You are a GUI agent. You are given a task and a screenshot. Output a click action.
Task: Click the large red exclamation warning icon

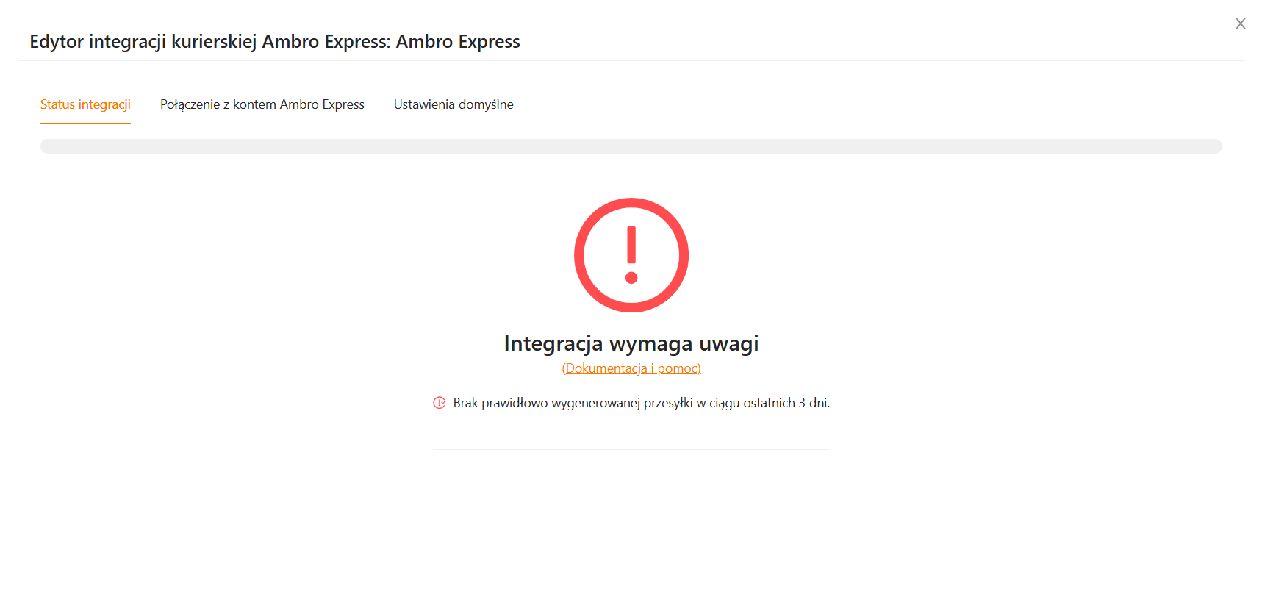point(631,254)
